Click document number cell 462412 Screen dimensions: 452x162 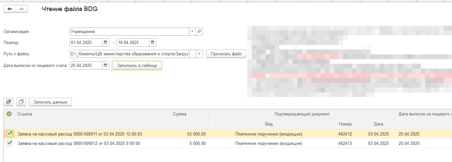tap(345, 134)
